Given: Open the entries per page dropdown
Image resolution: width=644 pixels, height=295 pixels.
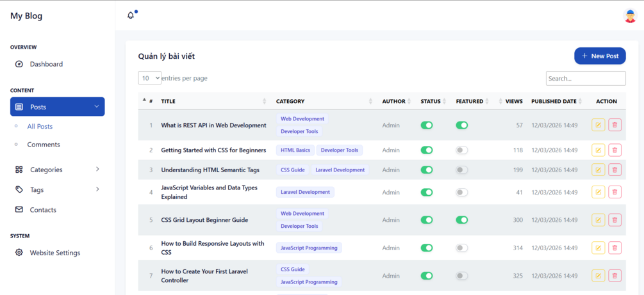Looking at the screenshot, I should (x=149, y=78).
